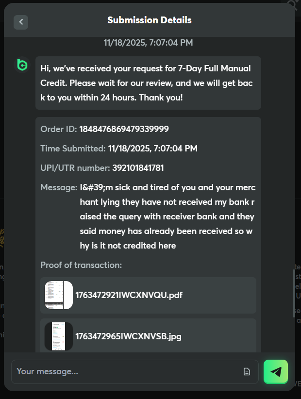The image size is (301, 399).
Task: Open the PDF proof thumbnail preview
Action: point(59,295)
